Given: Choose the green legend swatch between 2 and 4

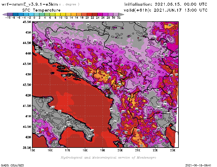Looking at the screenshot, I should point(42,15).
